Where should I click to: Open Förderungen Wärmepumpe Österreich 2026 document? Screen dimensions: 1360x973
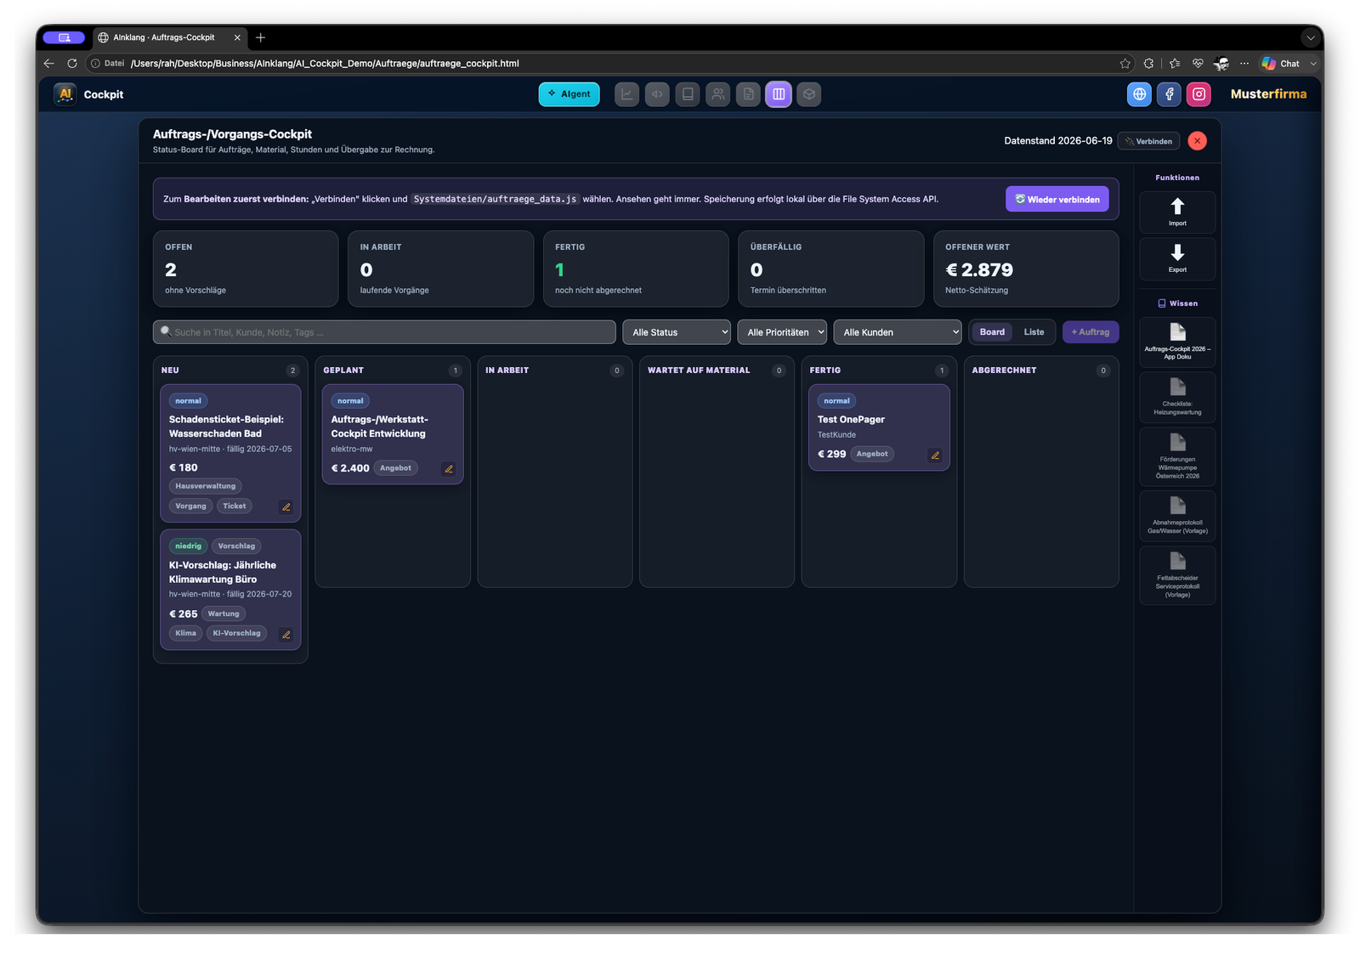[x=1177, y=457]
